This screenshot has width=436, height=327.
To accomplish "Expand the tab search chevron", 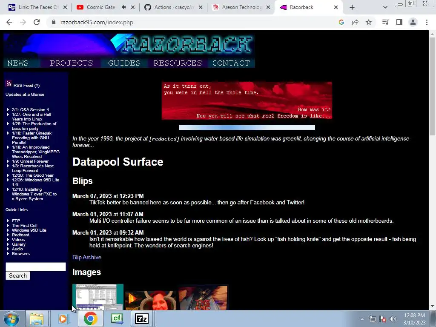I will click(385, 7).
